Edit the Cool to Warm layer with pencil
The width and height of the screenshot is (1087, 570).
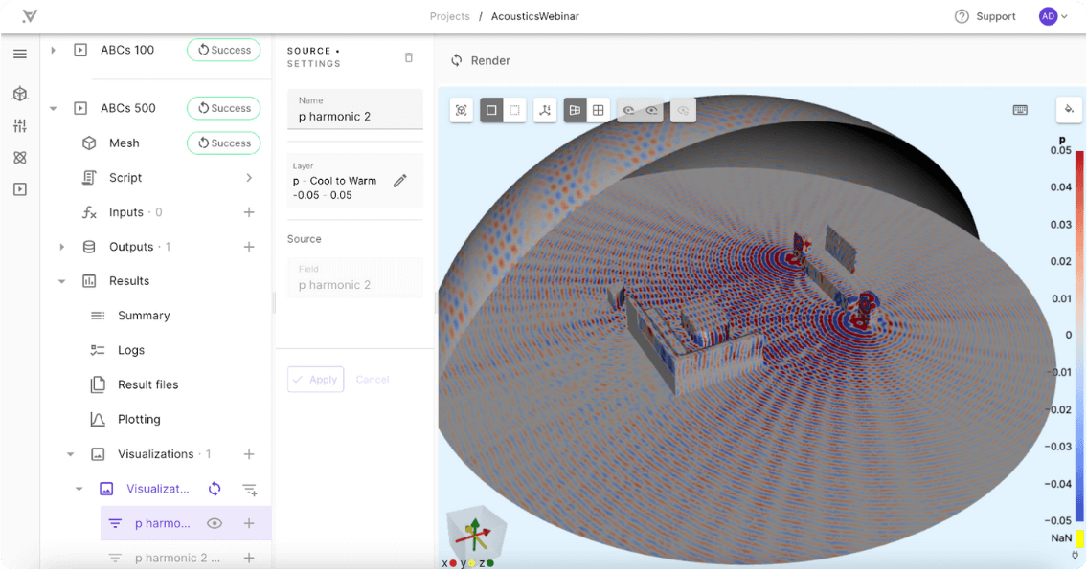click(400, 181)
